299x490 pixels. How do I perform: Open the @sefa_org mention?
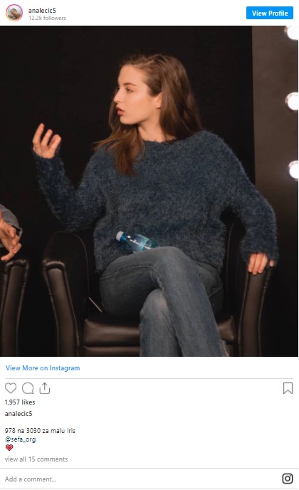tap(21, 439)
